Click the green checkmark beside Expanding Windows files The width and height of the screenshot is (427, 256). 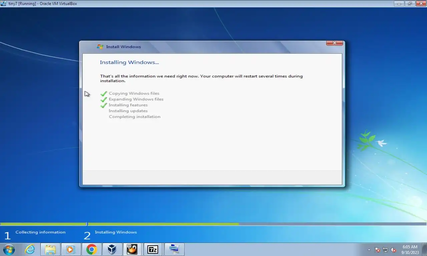[x=104, y=99]
